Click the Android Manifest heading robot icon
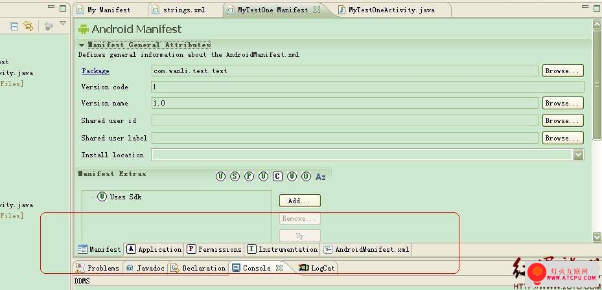 point(84,29)
